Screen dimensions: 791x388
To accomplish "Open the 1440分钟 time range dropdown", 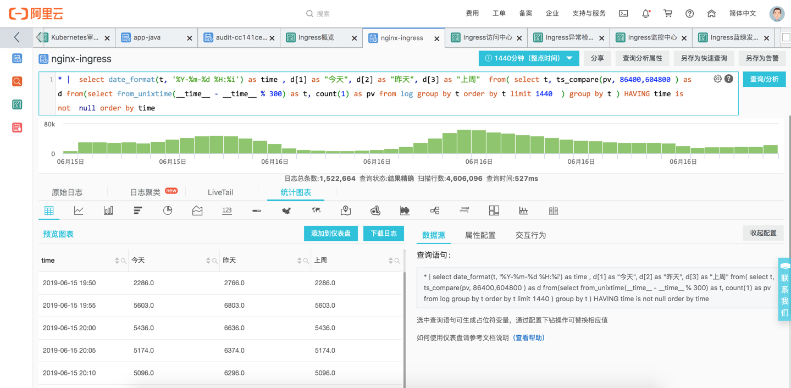I will (x=528, y=58).
